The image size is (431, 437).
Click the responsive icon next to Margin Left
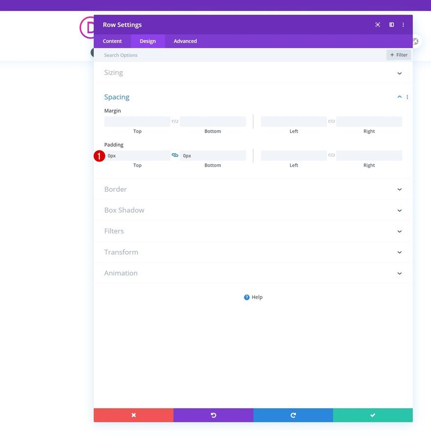coord(331,121)
